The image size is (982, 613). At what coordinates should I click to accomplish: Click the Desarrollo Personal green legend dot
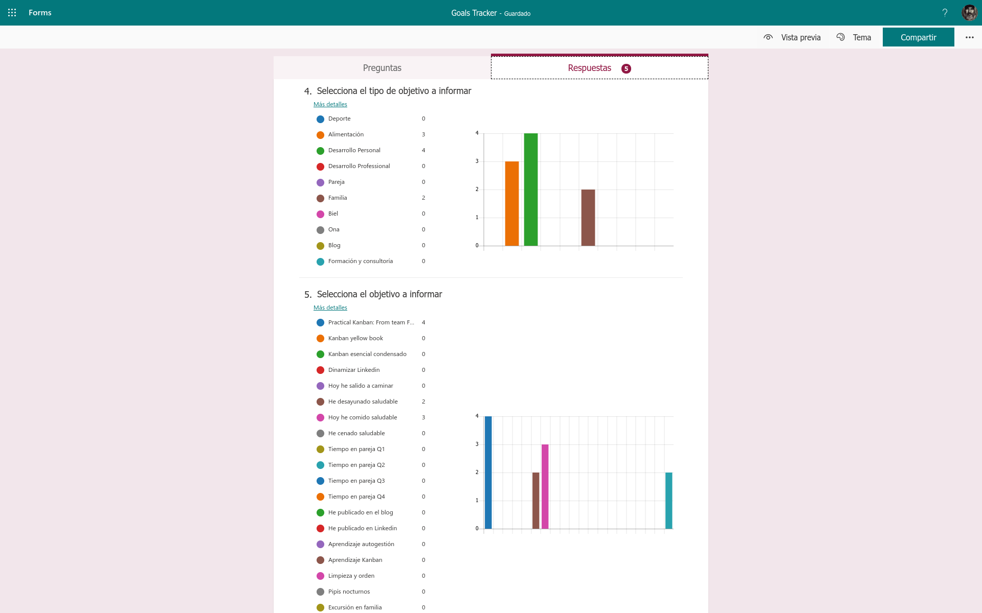[x=320, y=151]
